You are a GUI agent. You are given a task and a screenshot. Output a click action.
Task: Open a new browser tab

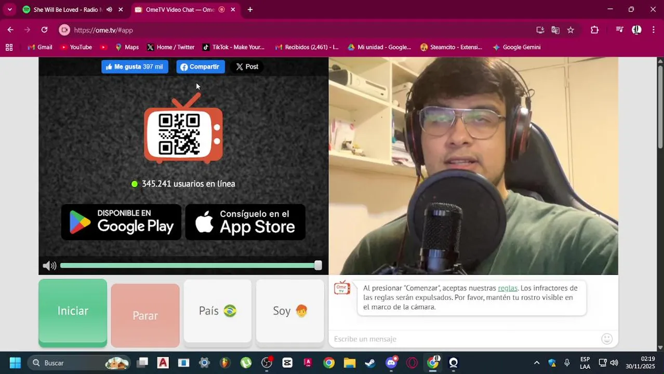point(250,9)
